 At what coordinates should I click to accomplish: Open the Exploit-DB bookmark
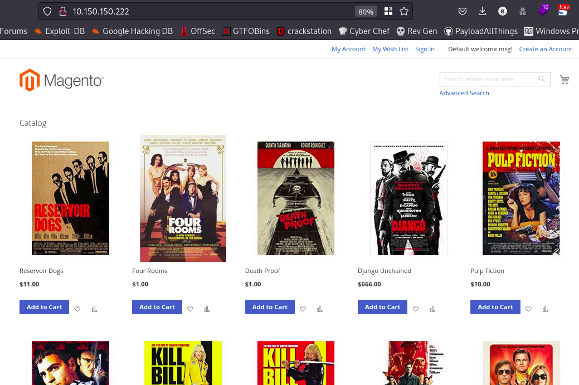pyautogui.click(x=60, y=31)
